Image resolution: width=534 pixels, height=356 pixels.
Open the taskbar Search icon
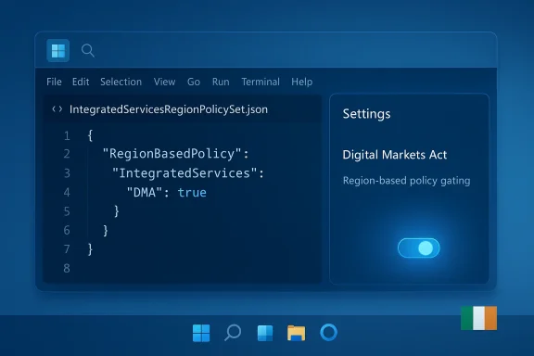233,333
